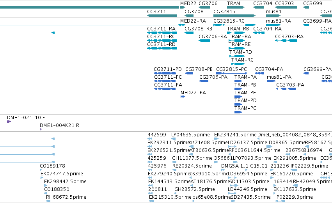Image resolution: width=332 pixels, height=203 pixels.
Task: Open EST AT30636.5prime
Action: [x=209, y=150]
